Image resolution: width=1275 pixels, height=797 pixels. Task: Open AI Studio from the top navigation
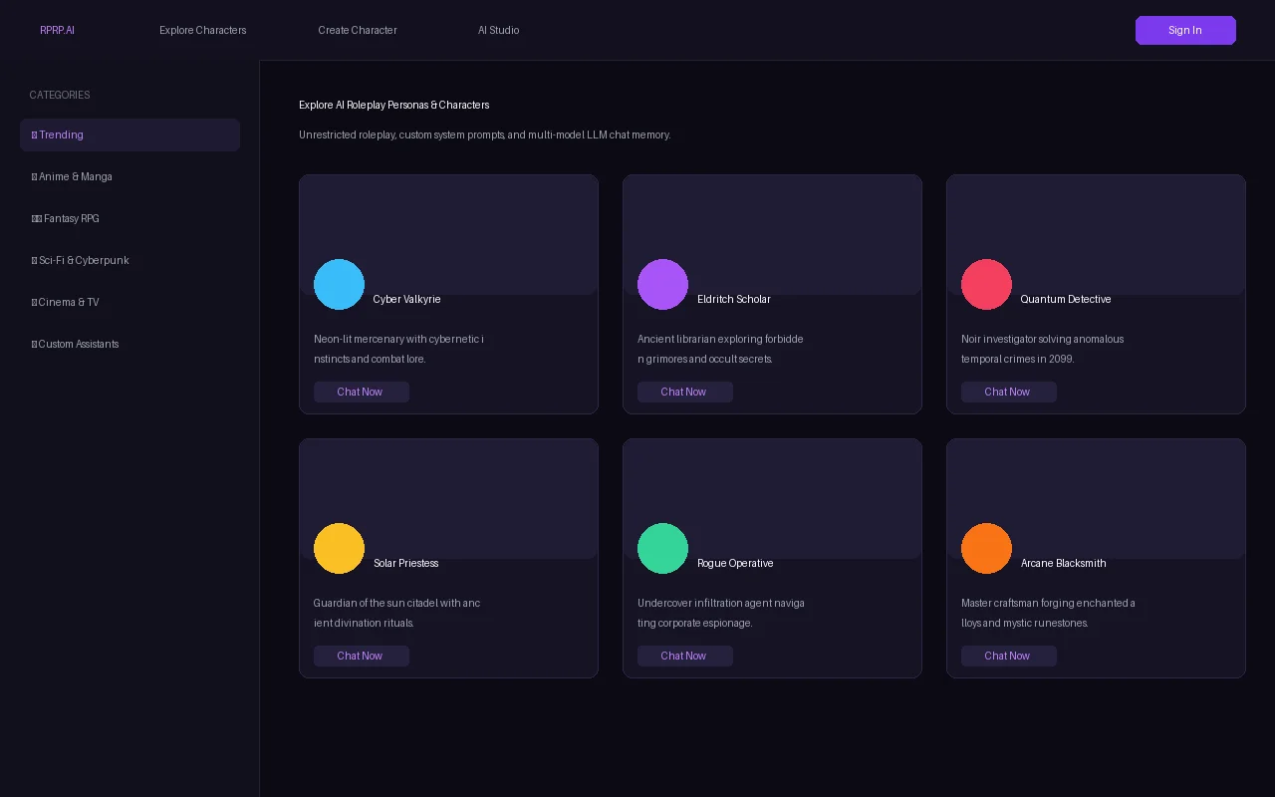[x=498, y=30]
